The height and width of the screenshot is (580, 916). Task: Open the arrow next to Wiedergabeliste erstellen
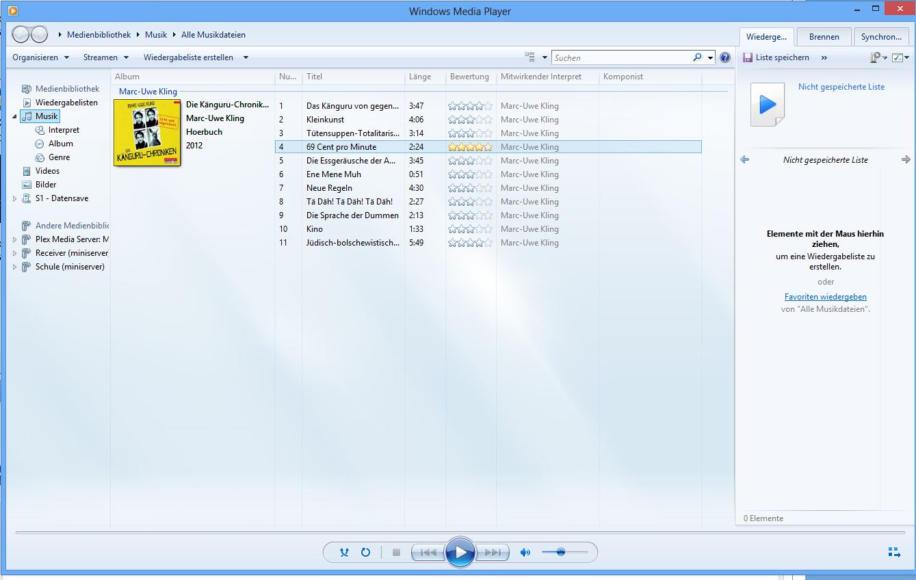(246, 57)
